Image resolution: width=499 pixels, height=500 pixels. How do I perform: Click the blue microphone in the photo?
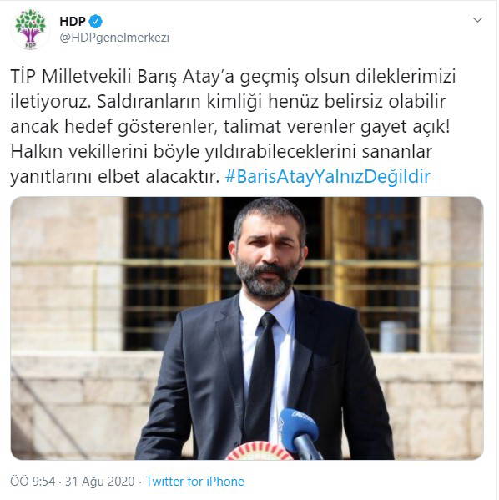click(x=301, y=433)
